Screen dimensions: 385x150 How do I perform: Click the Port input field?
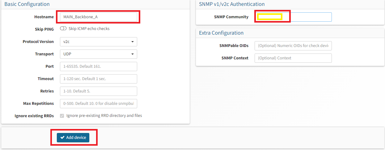tap(98, 66)
